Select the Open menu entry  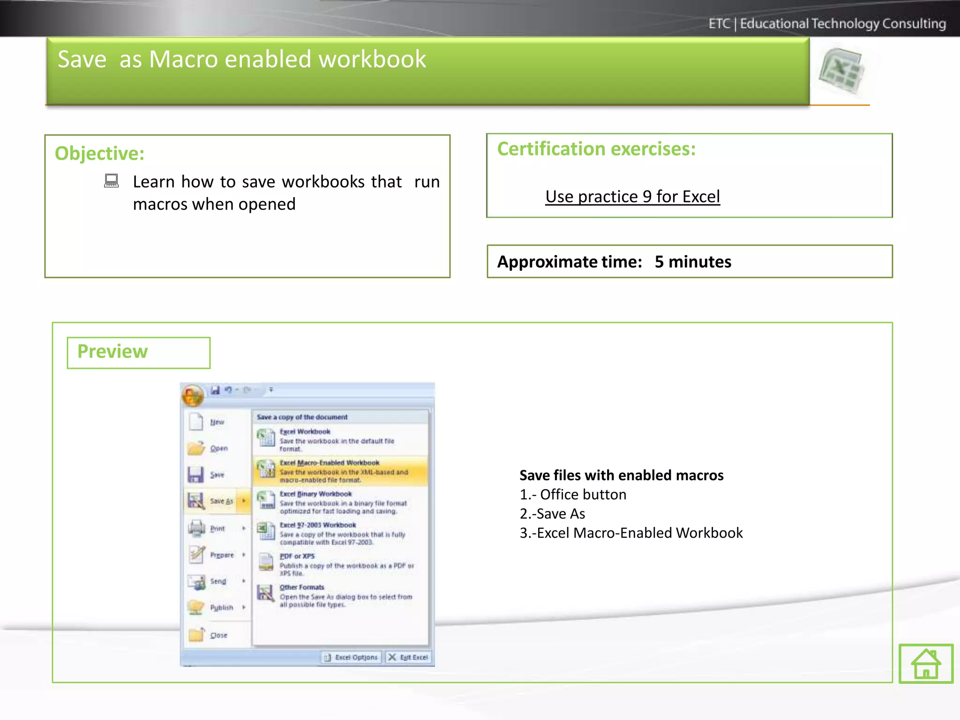pos(219,449)
